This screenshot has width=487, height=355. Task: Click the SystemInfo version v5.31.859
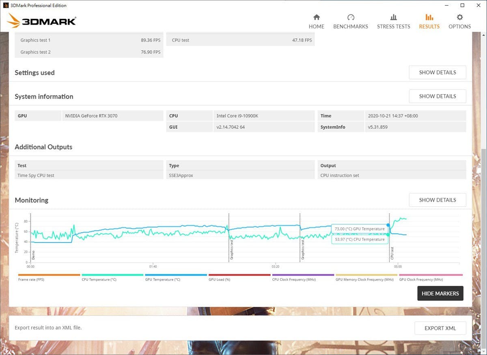click(x=415, y=127)
